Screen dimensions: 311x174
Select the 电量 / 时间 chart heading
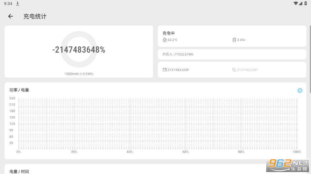(19, 171)
